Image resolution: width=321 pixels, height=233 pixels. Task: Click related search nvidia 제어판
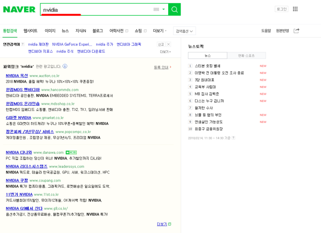point(38,45)
